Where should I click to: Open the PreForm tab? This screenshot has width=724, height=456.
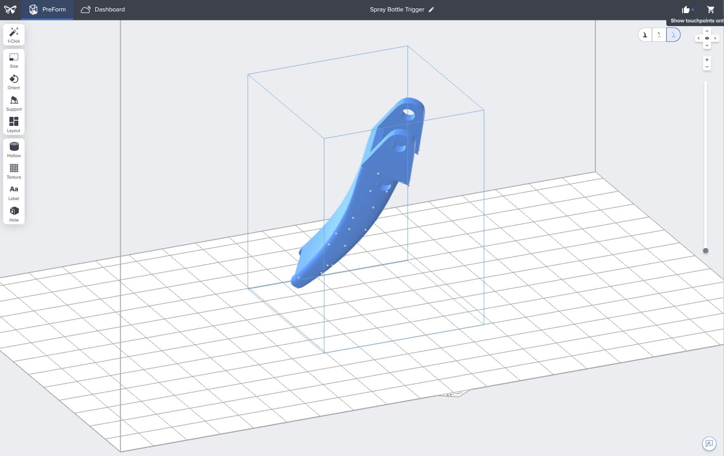point(47,9)
